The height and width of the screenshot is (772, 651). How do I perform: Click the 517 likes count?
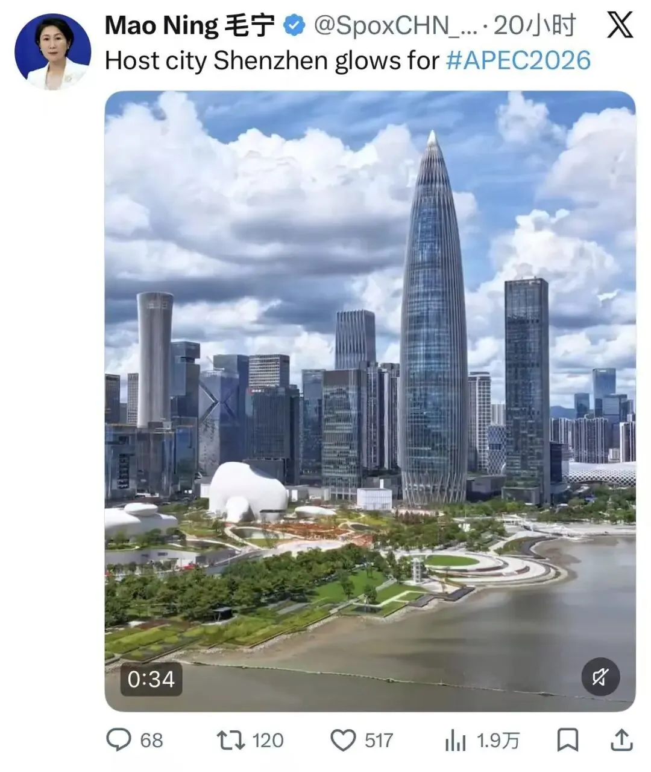[379, 741]
